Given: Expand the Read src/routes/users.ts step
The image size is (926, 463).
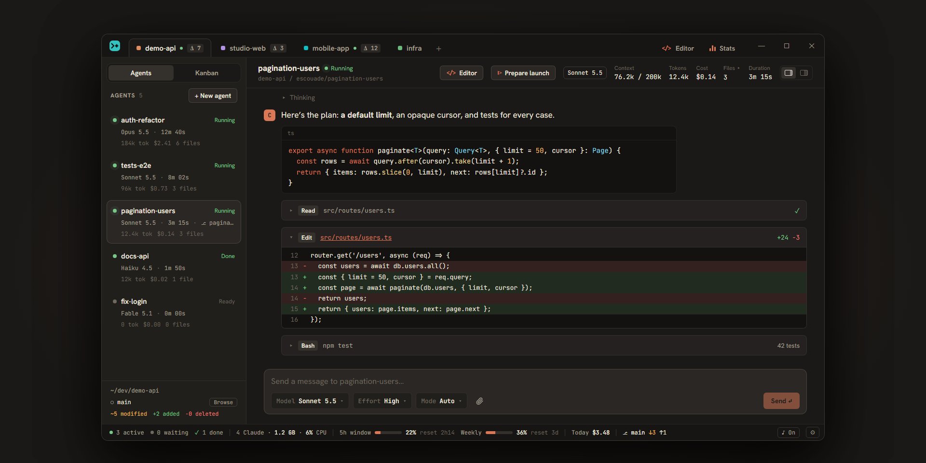Looking at the screenshot, I should point(544,211).
